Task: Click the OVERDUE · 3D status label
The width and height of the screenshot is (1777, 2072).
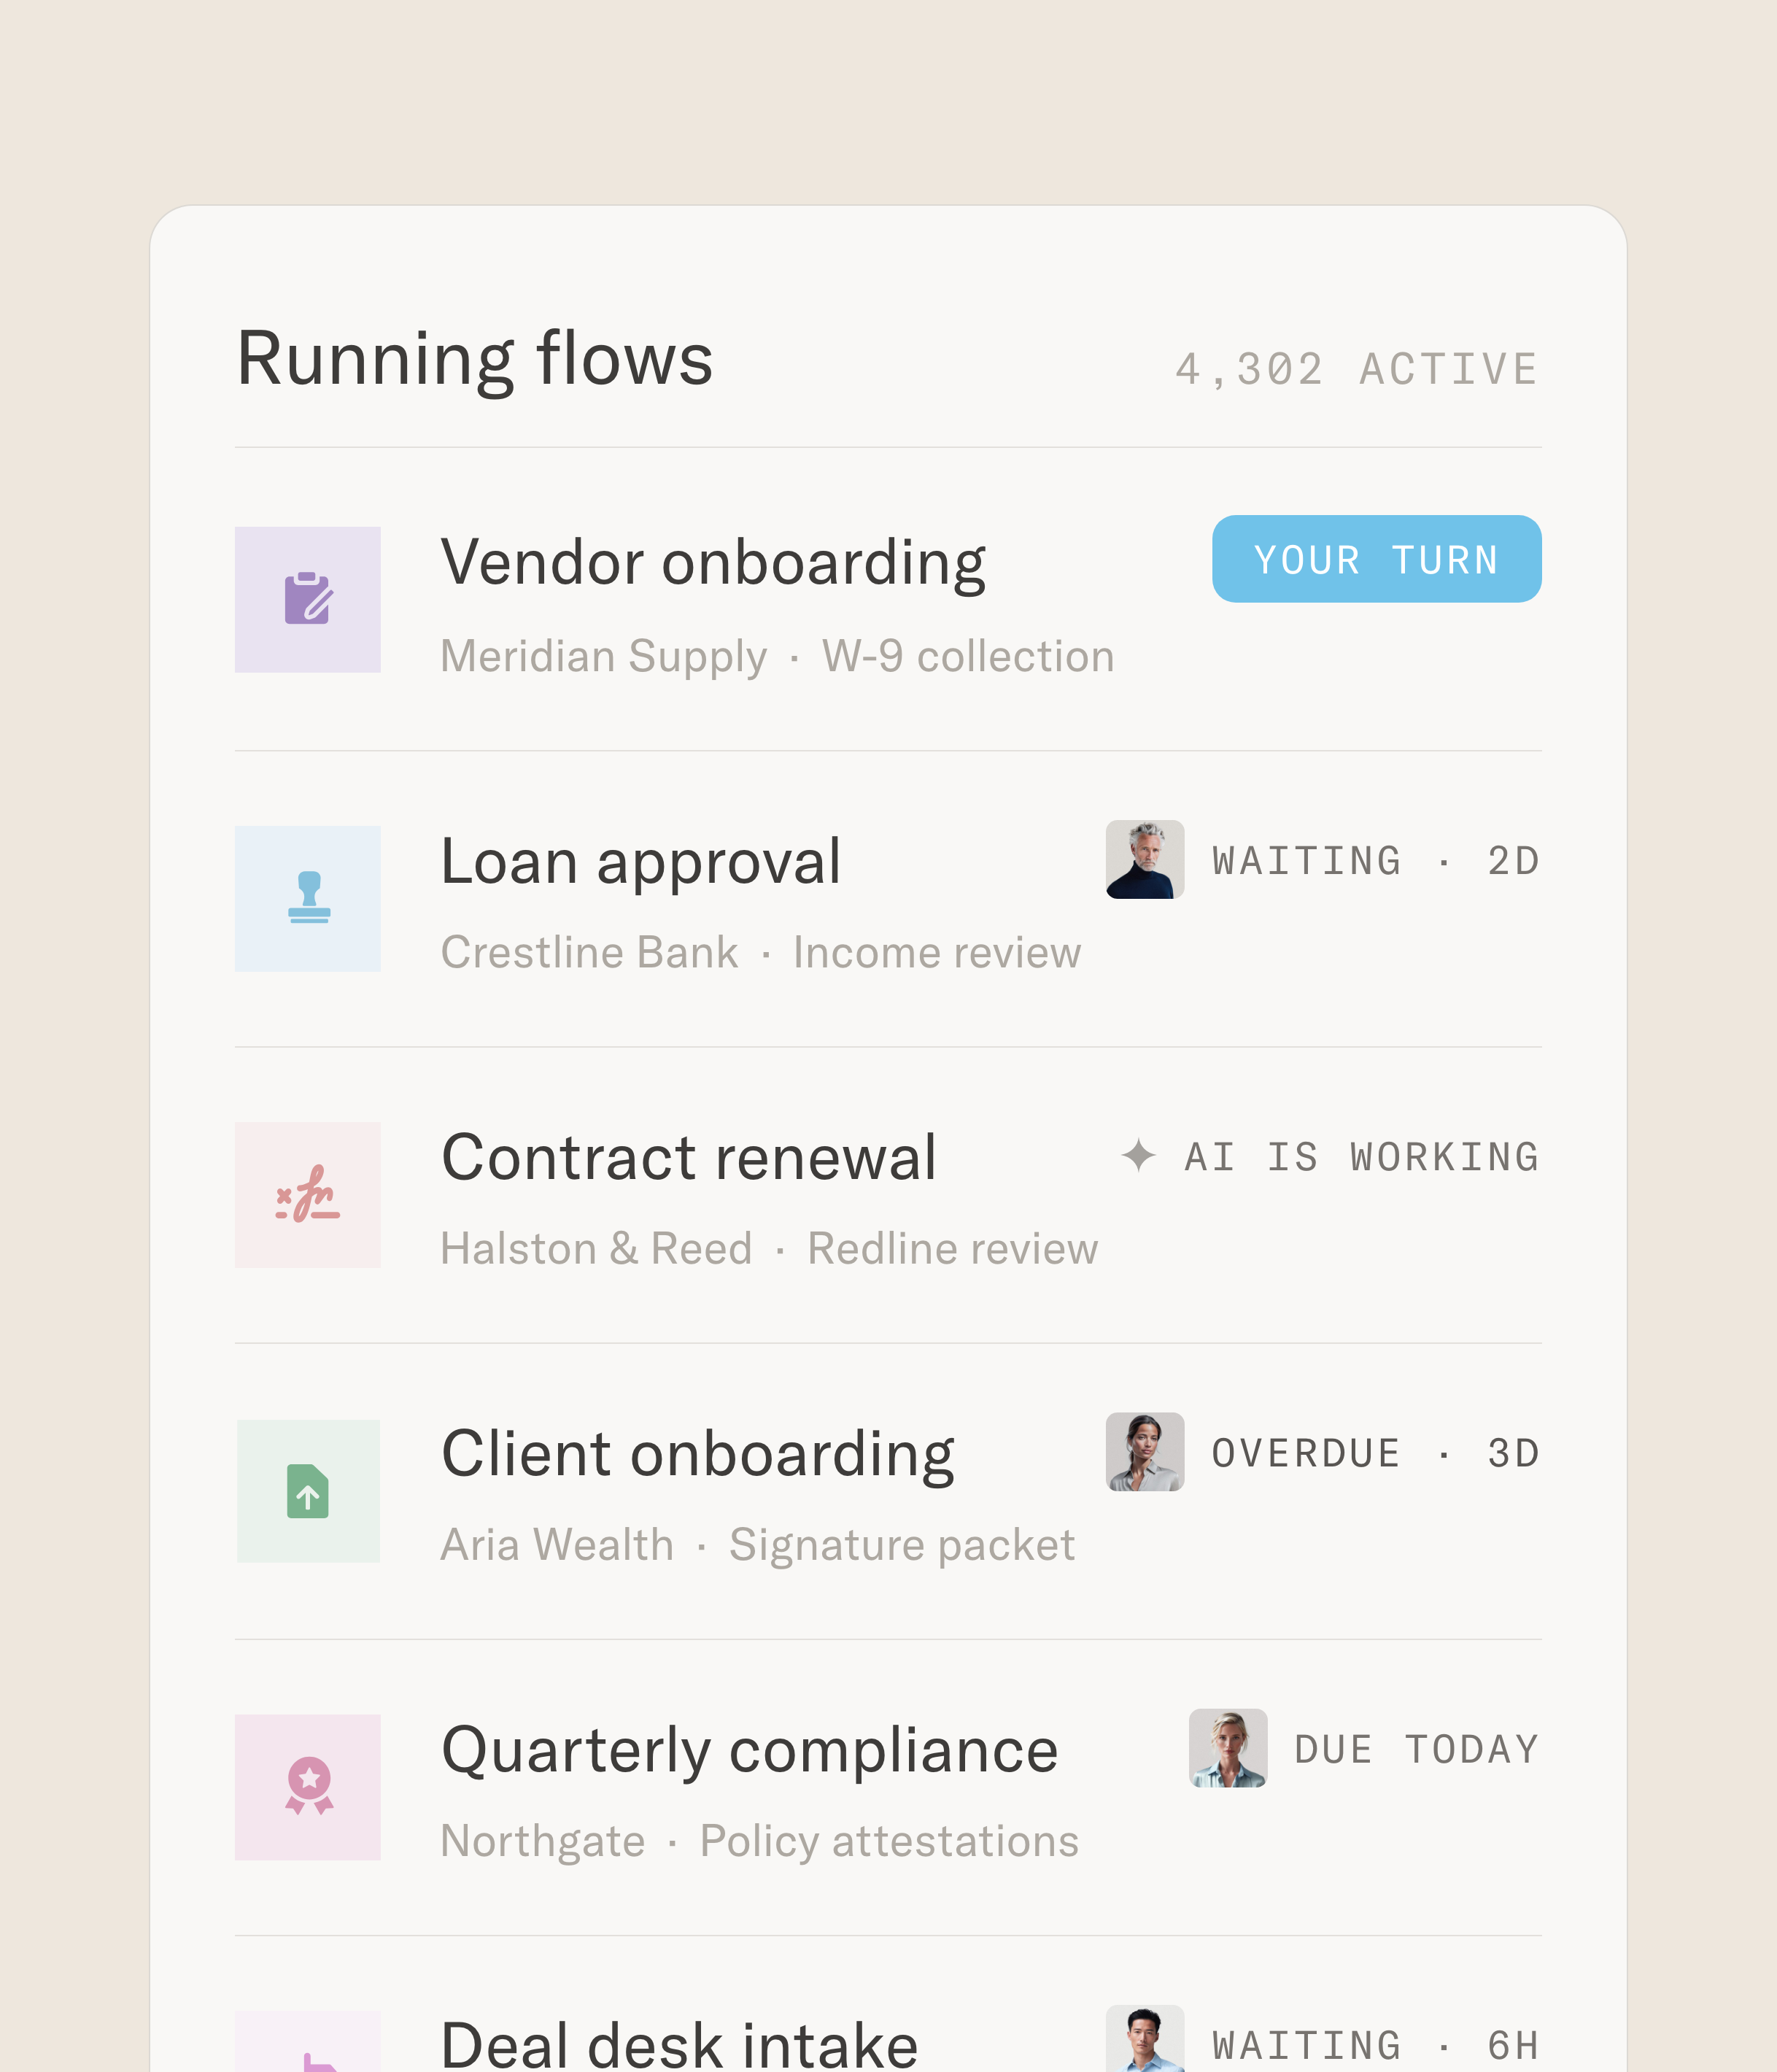Action: click(x=1375, y=1454)
